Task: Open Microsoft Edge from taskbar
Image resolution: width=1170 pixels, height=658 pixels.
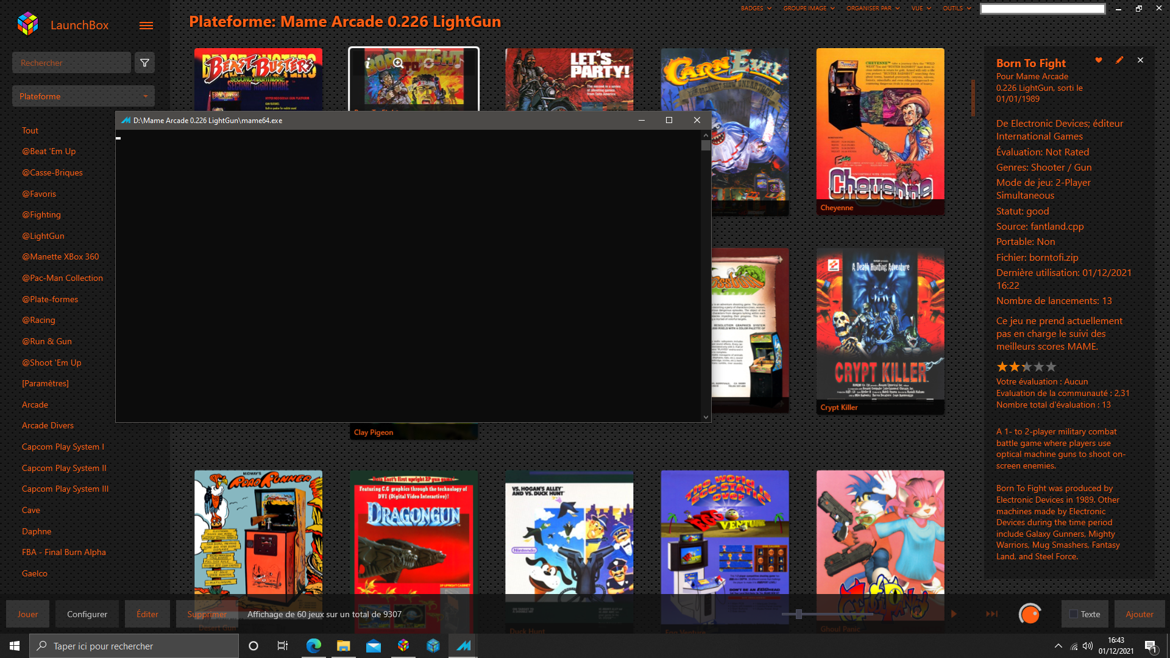Action: (313, 646)
